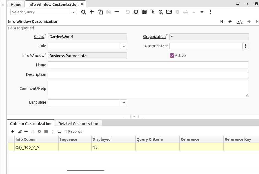Navigate to the previous record arrow
This screenshot has height=174, width=259.
(x=230, y=21)
